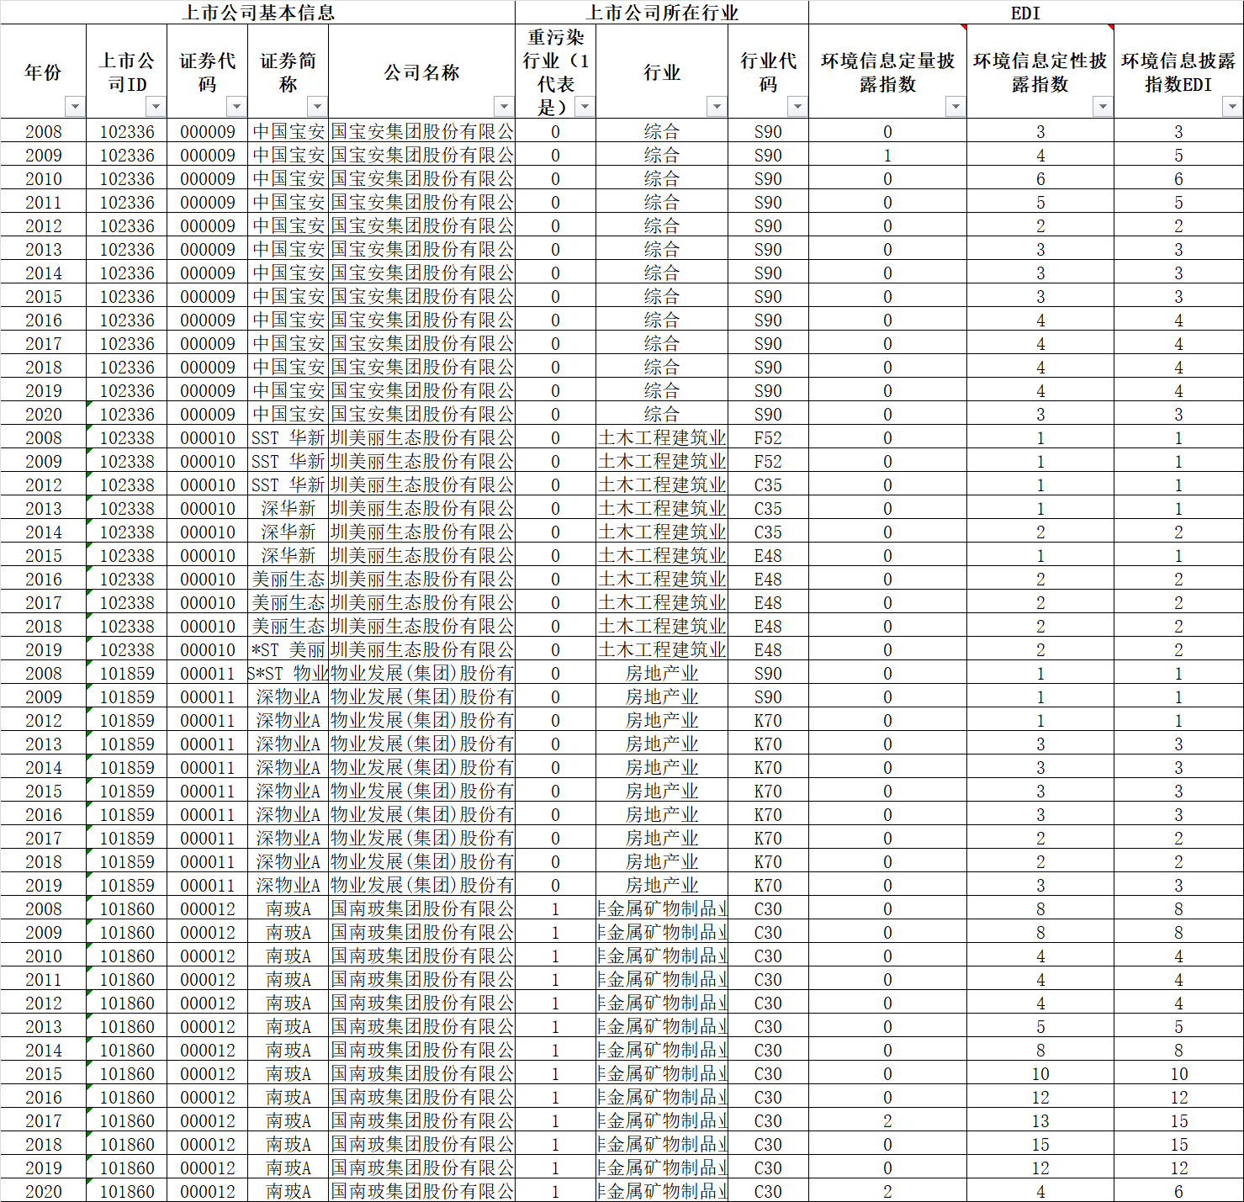Click the 环境信息定性披露指数 header cell
The height and width of the screenshot is (1202, 1244).
(1040, 71)
